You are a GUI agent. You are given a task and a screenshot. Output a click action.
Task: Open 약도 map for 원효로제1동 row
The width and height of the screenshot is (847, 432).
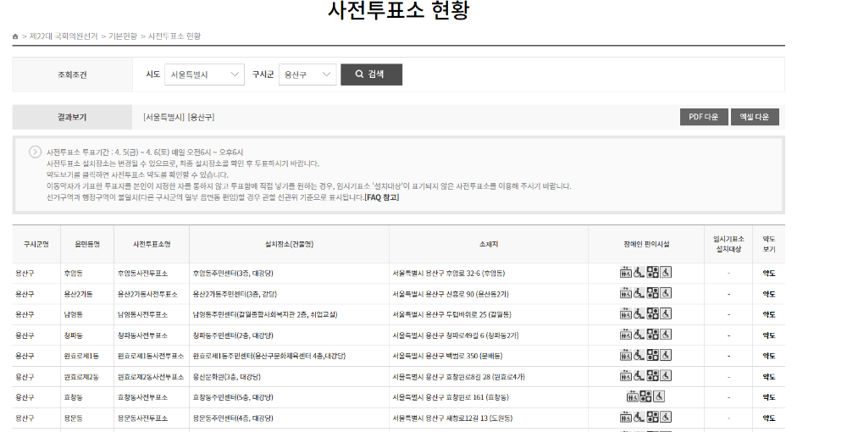(x=769, y=356)
